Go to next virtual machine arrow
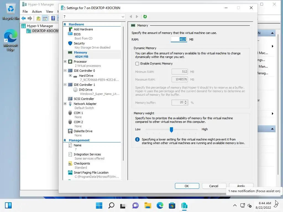Image resolution: width=283 pixels, height=212 pixels. coord(137,17)
